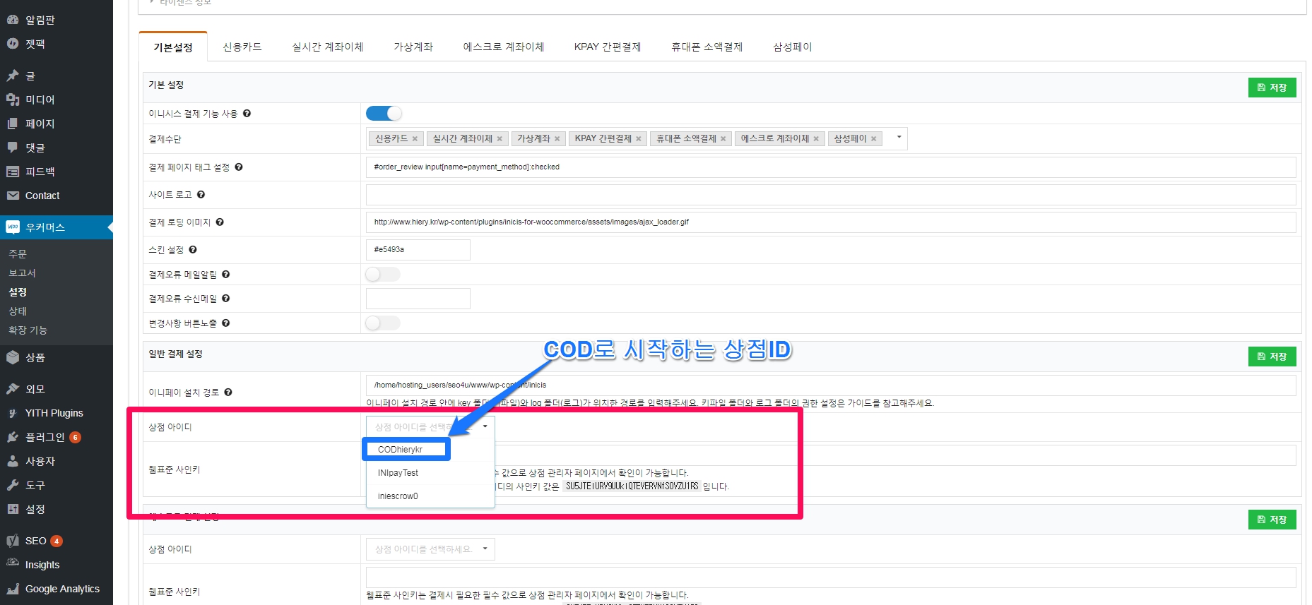Click help icon next to 변경사항 버튼노출
The width and height of the screenshot is (1312, 605).
225,323
